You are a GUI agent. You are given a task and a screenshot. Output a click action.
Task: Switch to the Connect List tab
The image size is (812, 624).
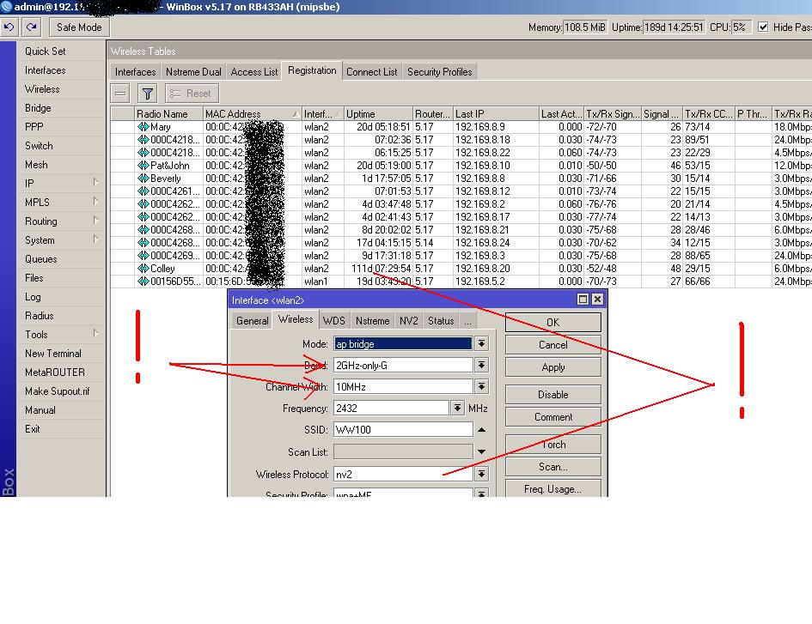371,72
